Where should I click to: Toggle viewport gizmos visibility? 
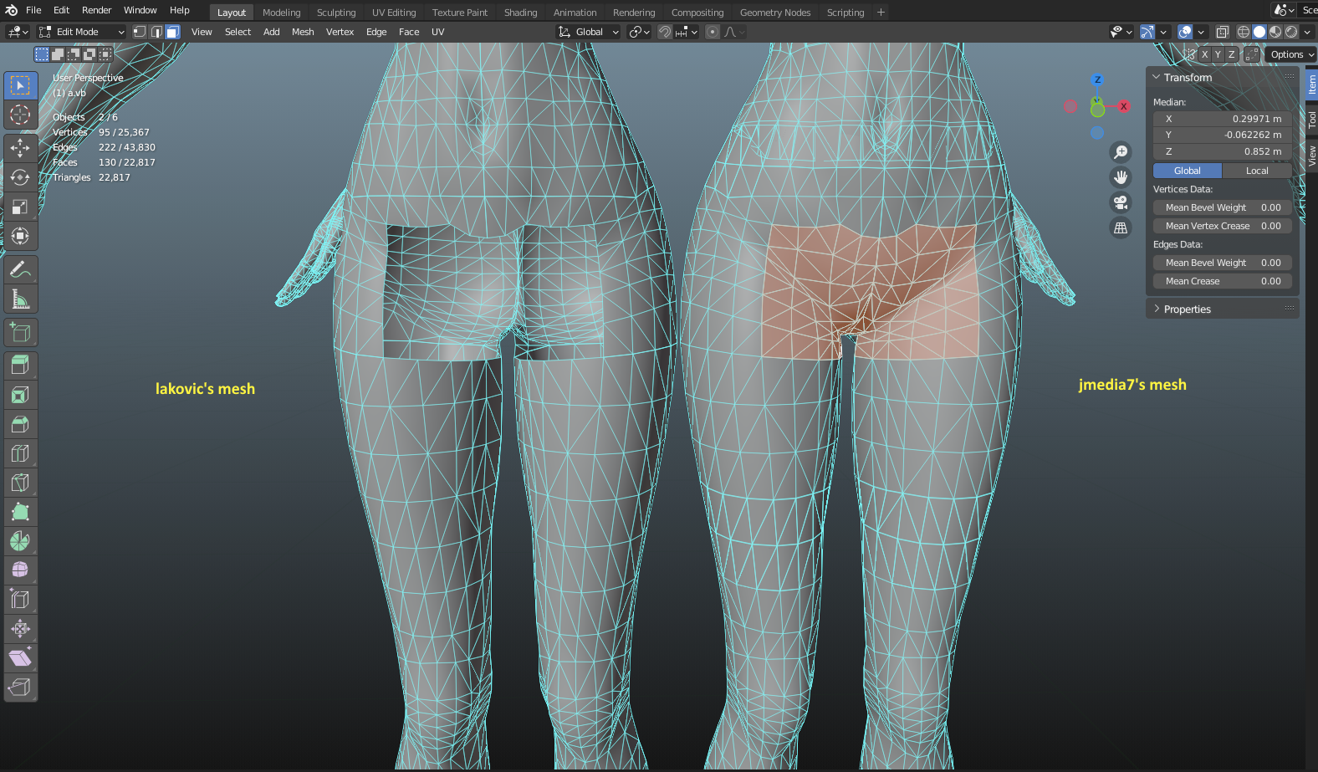[x=1147, y=32]
